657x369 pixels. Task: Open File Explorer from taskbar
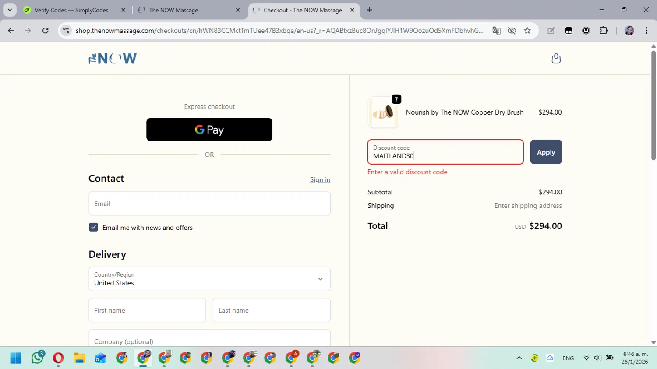(79, 358)
